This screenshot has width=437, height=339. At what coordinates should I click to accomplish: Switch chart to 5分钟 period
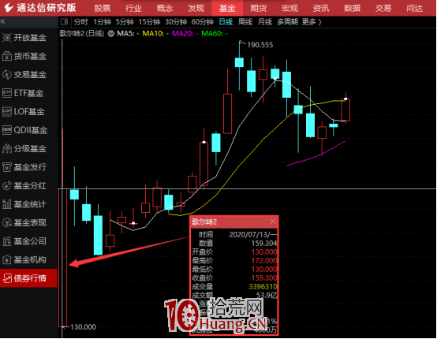click(125, 22)
